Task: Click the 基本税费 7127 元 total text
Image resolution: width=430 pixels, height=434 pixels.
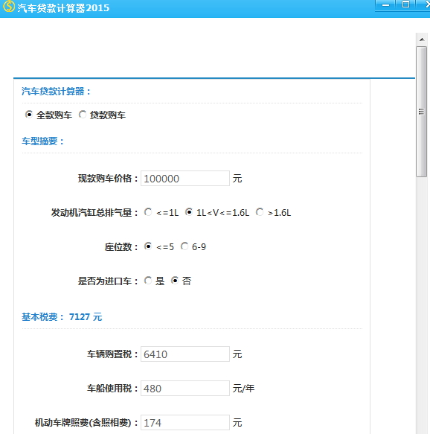Action: click(62, 317)
